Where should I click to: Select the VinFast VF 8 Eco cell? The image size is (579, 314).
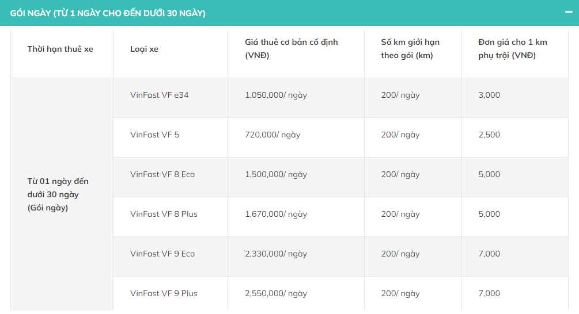coord(162,174)
